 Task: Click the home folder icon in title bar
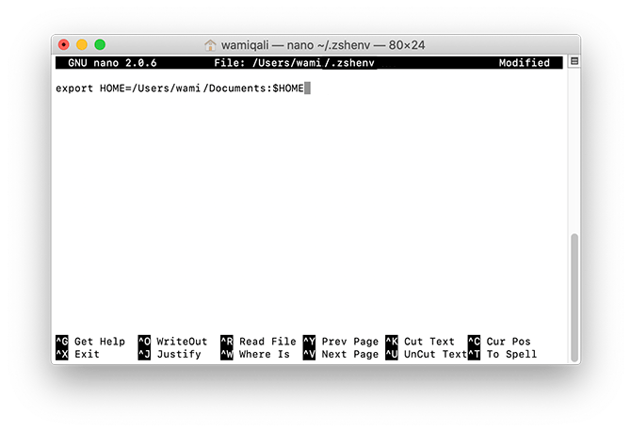coord(210,45)
